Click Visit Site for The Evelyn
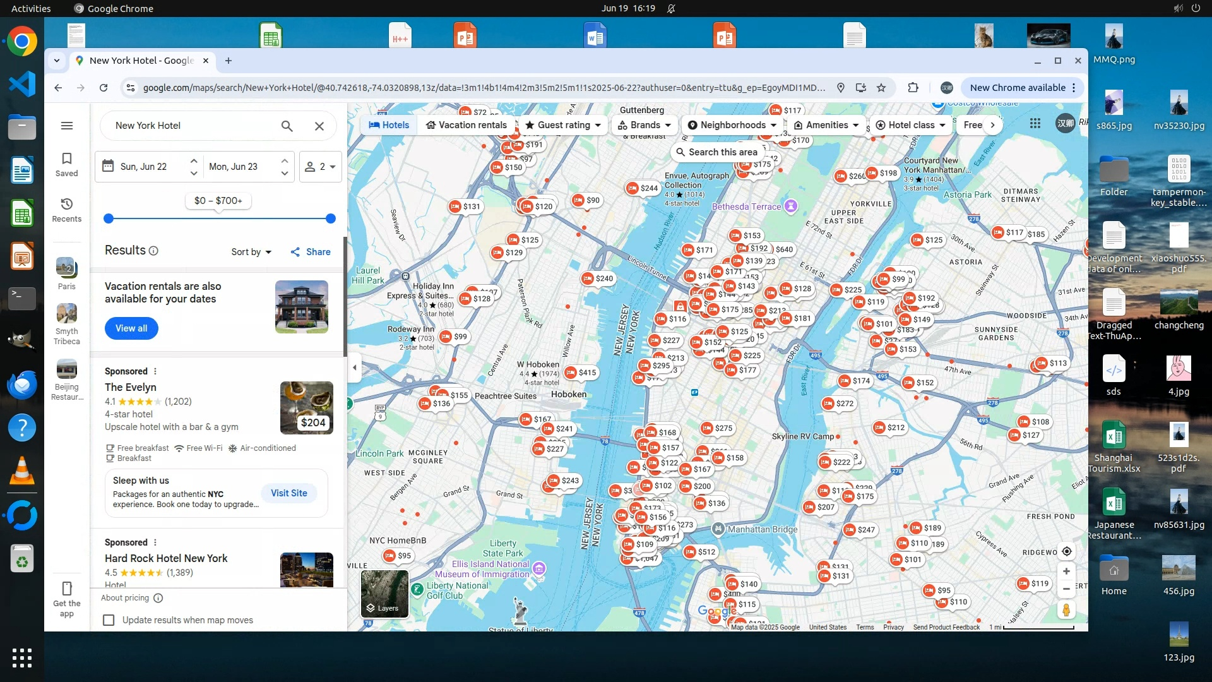 click(x=289, y=493)
